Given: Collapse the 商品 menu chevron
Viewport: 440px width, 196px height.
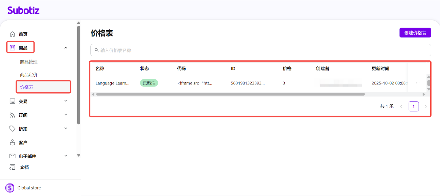Looking at the screenshot, I should click(x=66, y=48).
